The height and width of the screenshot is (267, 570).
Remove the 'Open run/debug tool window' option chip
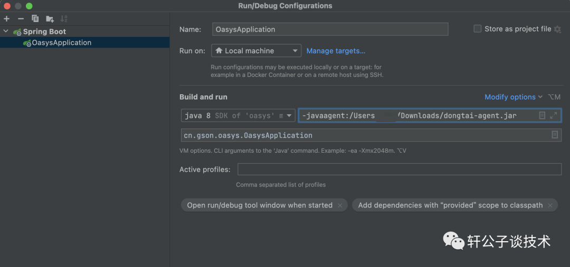[x=340, y=205]
